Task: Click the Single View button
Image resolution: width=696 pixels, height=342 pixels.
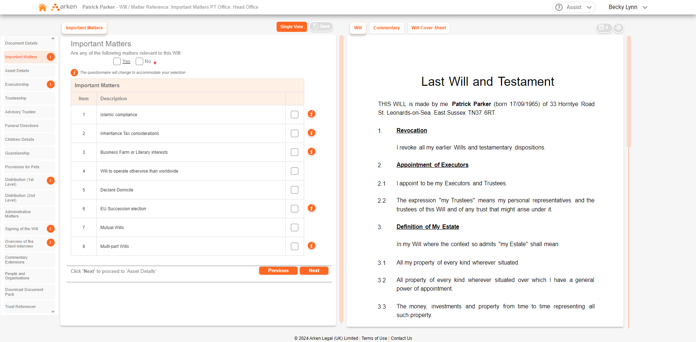Action: [x=291, y=27]
